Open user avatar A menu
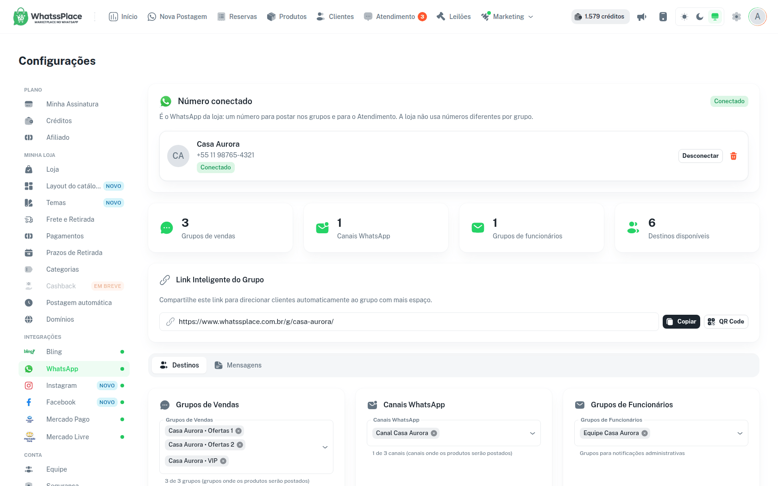 758,17
